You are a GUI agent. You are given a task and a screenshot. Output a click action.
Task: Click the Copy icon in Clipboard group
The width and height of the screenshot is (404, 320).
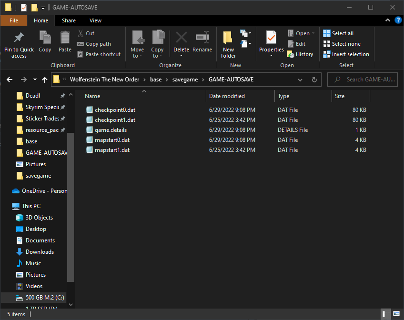pyautogui.click(x=45, y=38)
